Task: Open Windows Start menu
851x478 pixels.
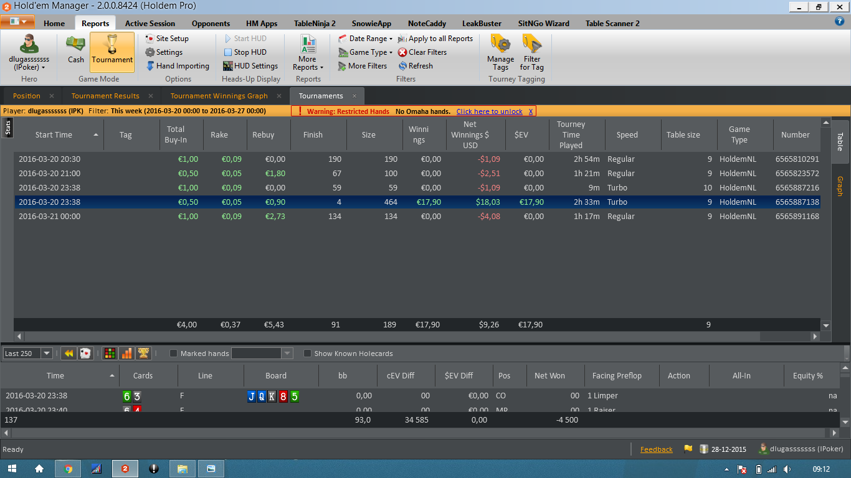Action: point(12,469)
